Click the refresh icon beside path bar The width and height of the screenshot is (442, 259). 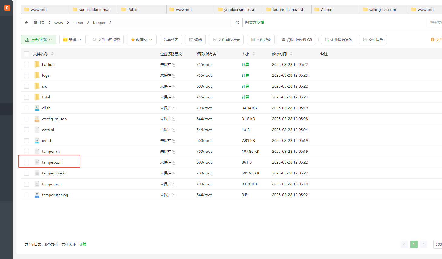237,23
